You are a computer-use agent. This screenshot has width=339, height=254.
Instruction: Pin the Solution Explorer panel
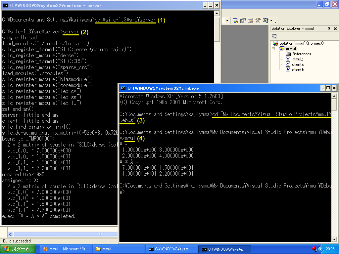pyautogui.click(x=329, y=28)
